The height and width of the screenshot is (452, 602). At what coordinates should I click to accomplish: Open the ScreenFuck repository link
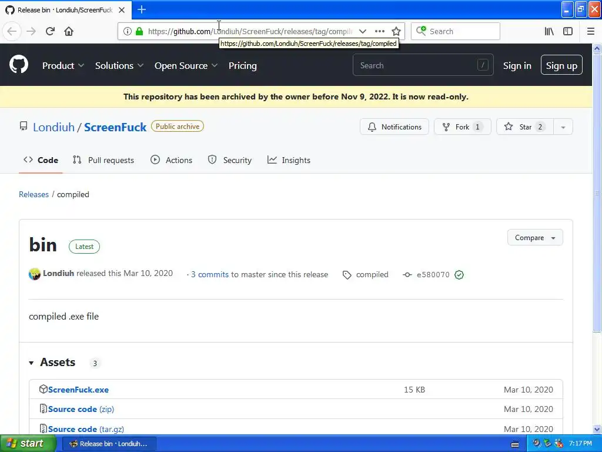[x=115, y=127]
